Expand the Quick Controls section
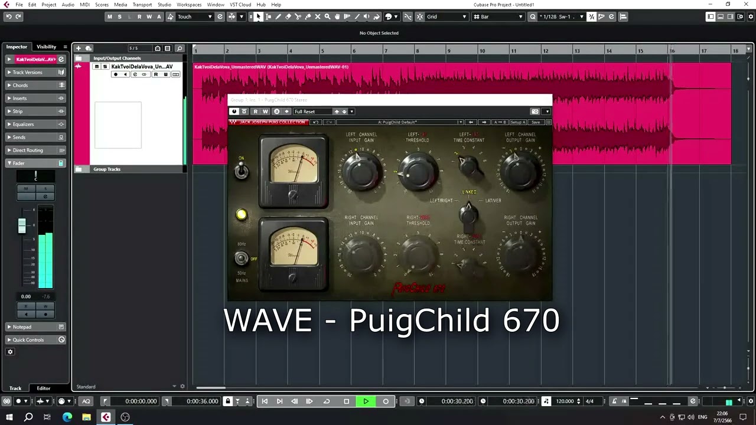The height and width of the screenshot is (425, 756). [35, 339]
